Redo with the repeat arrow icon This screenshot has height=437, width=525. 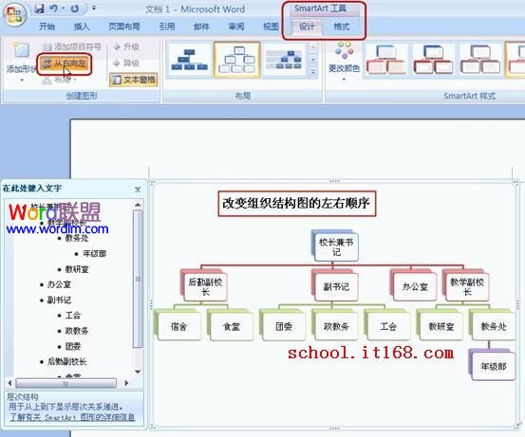coord(75,9)
